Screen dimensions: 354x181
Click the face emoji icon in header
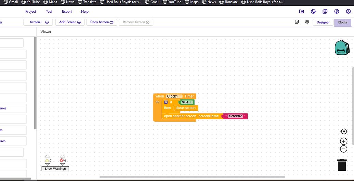(313, 12)
